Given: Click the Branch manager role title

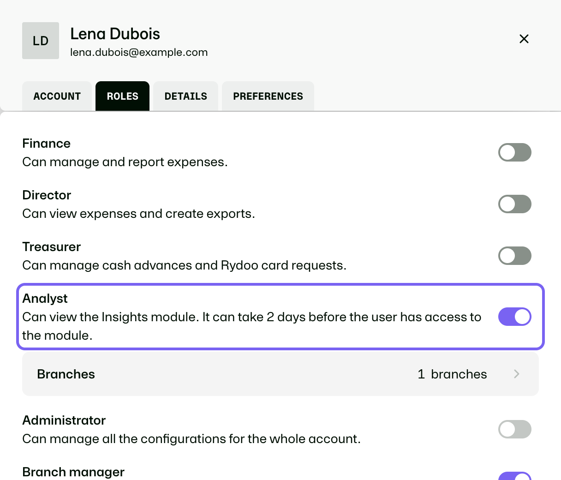Looking at the screenshot, I should 73,472.
